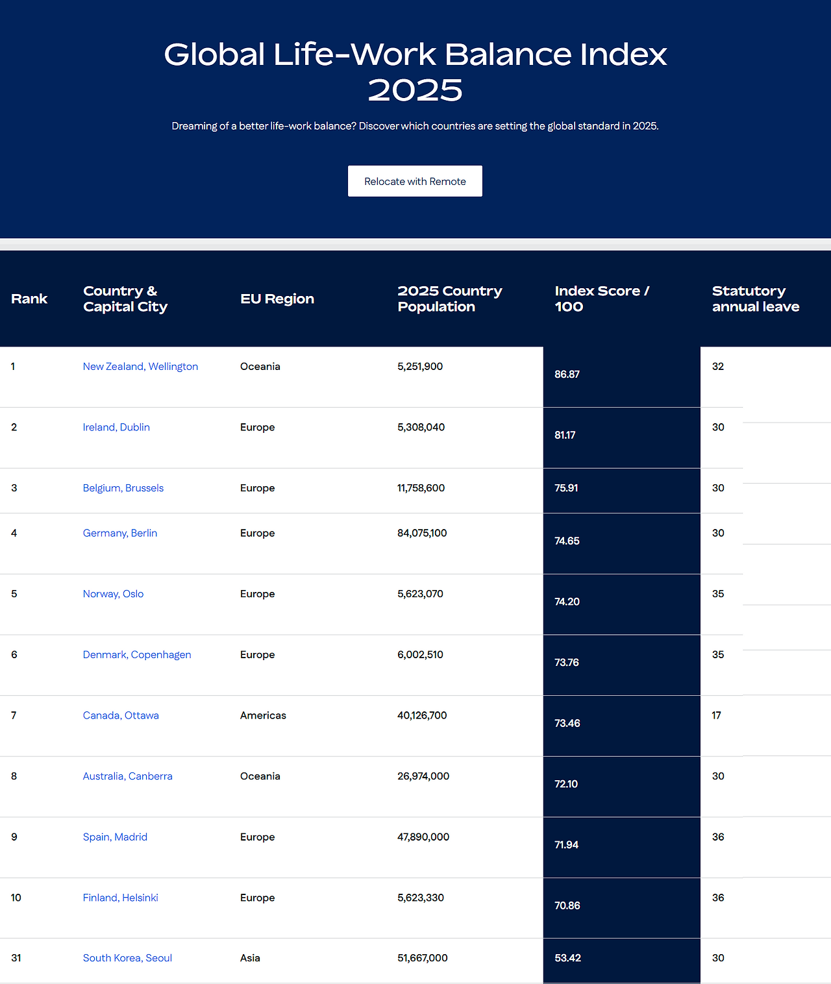The width and height of the screenshot is (831, 984).
Task: Click the Rank column header
Action: click(x=29, y=299)
